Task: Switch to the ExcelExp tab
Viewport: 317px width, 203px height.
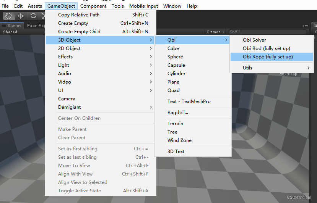Action: [36, 26]
